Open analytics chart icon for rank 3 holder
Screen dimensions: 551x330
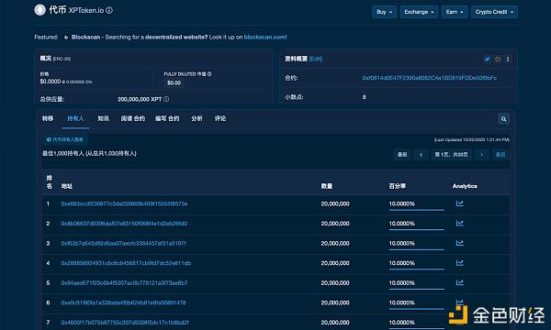coord(460,243)
